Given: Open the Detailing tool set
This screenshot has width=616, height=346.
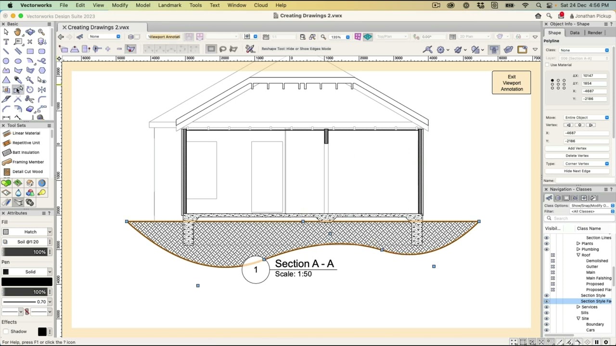Looking at the screenshot, I should point(18,202).
